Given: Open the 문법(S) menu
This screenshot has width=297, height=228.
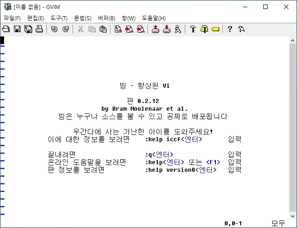Looking at the screenshot, I should pos(82,18).
